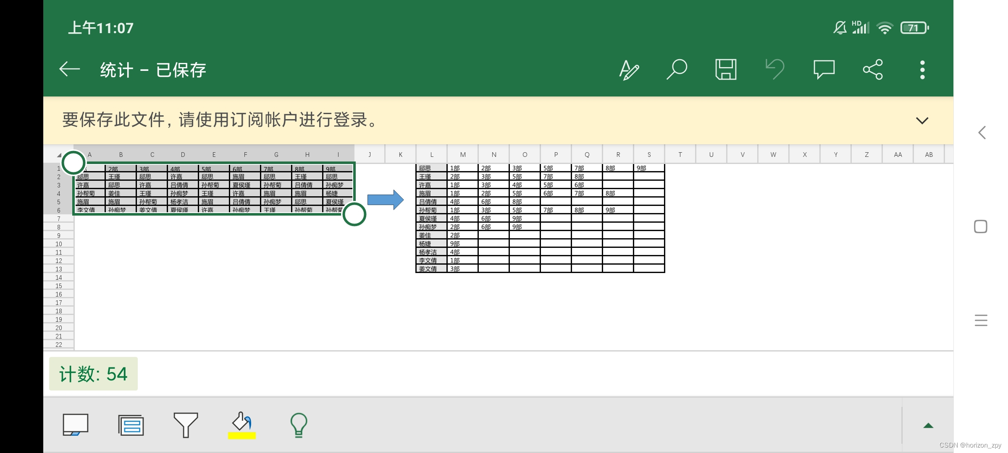Open the three-dot overflow menu
This screenshot has height=453, width=1008.
tap(922, 70)
